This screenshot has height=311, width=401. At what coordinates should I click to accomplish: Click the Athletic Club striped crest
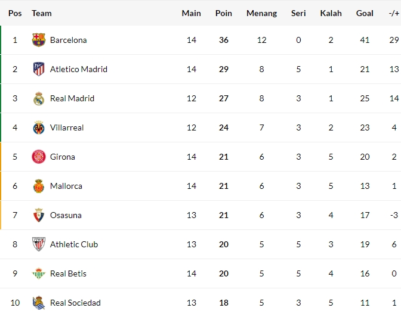click(39, 244)
